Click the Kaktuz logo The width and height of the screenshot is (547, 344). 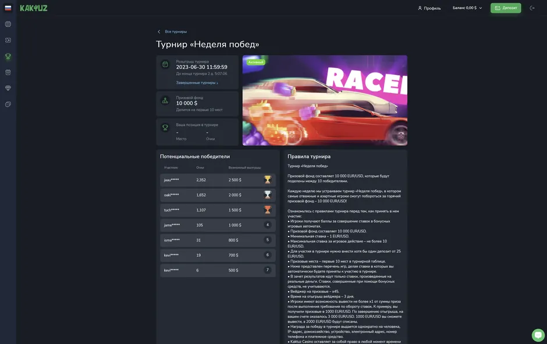(34, 8)
